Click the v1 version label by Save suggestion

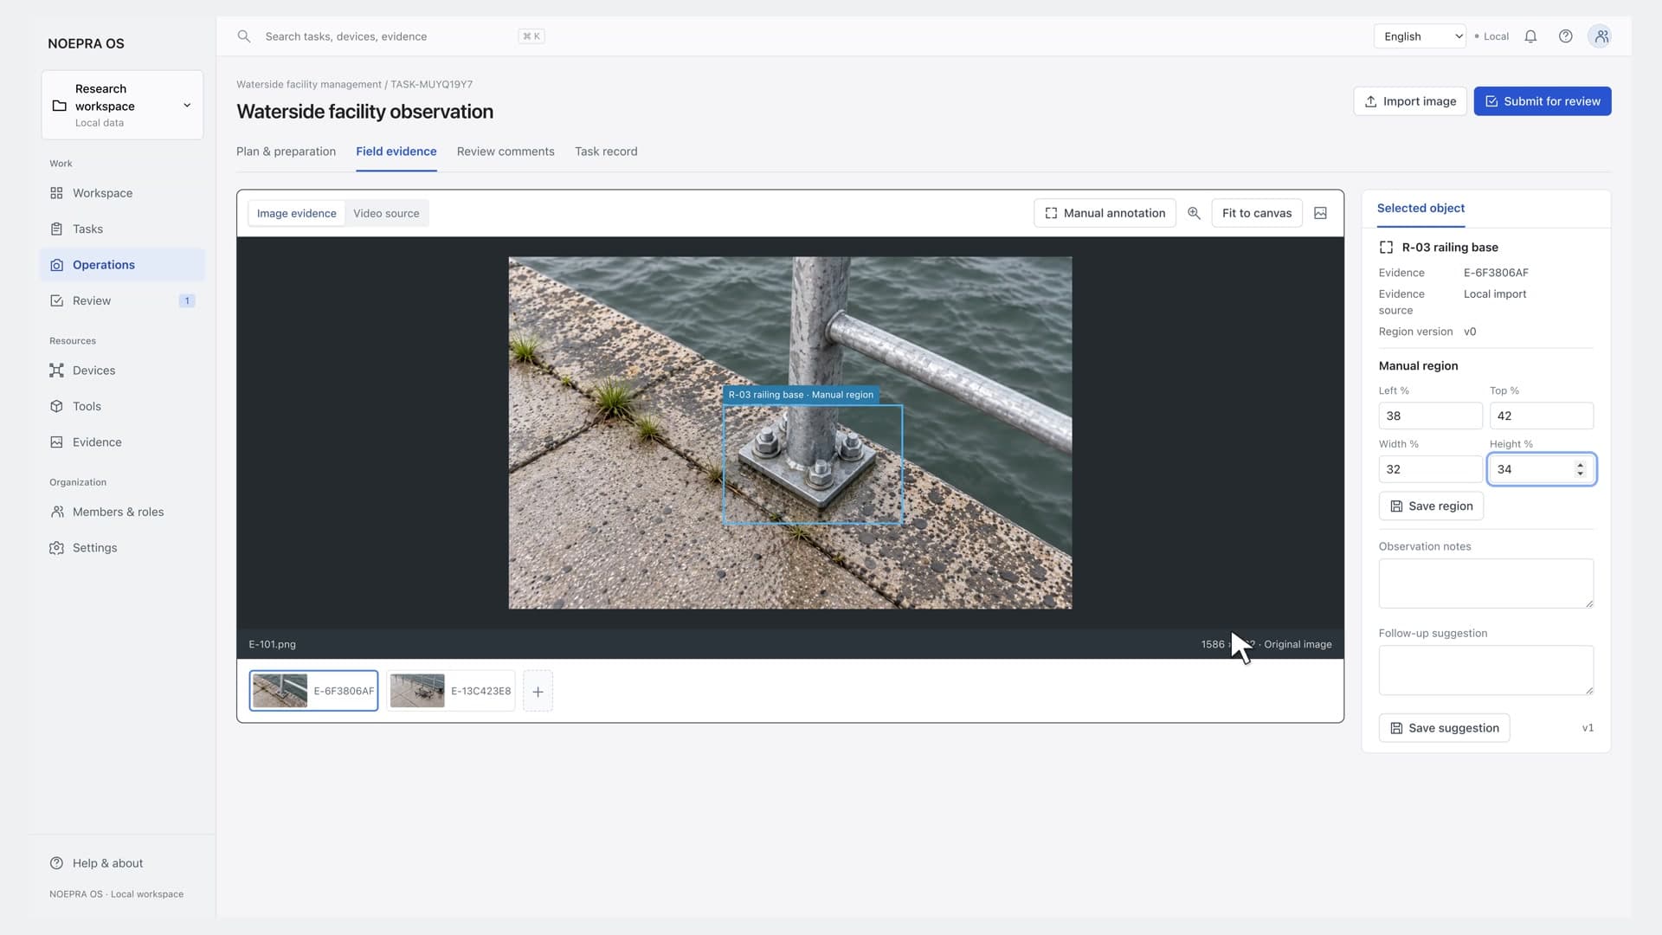(x=1588, y=728)
